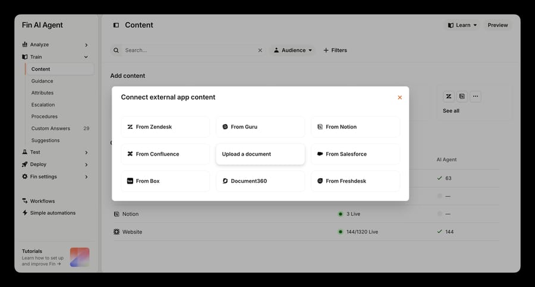Open Learn how to set up link

click(x=43, y=261)
